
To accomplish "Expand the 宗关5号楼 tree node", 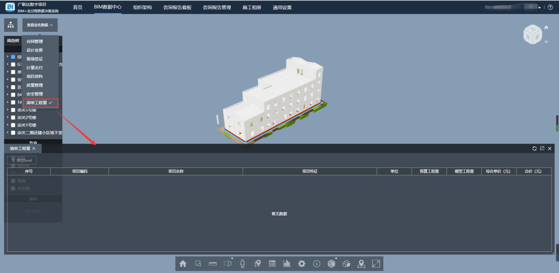I will coord(8,110).
